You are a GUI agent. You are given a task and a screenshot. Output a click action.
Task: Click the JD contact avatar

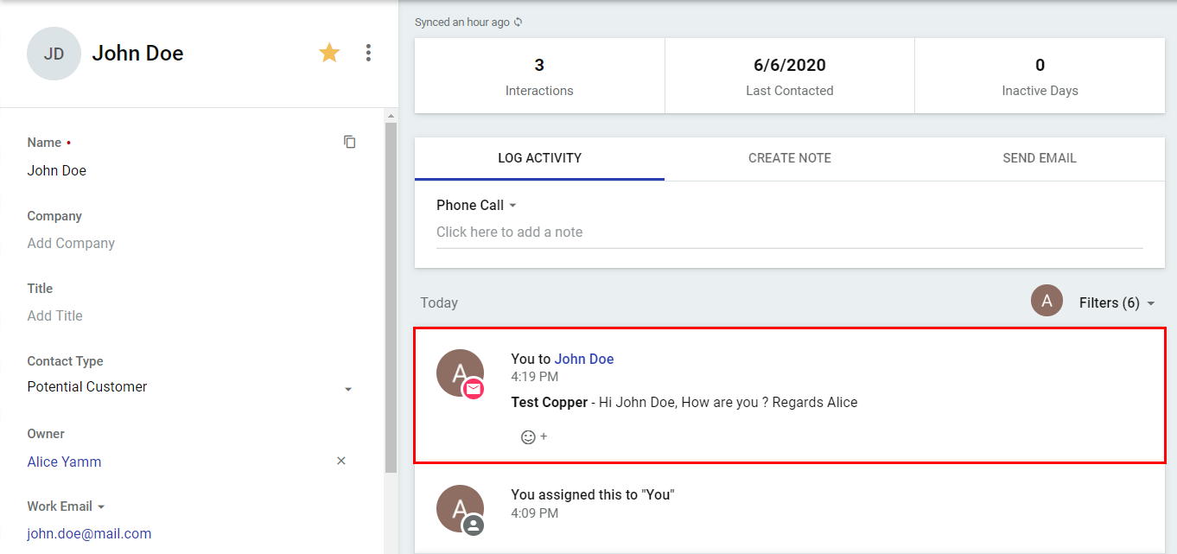click(x=54, y=54)
